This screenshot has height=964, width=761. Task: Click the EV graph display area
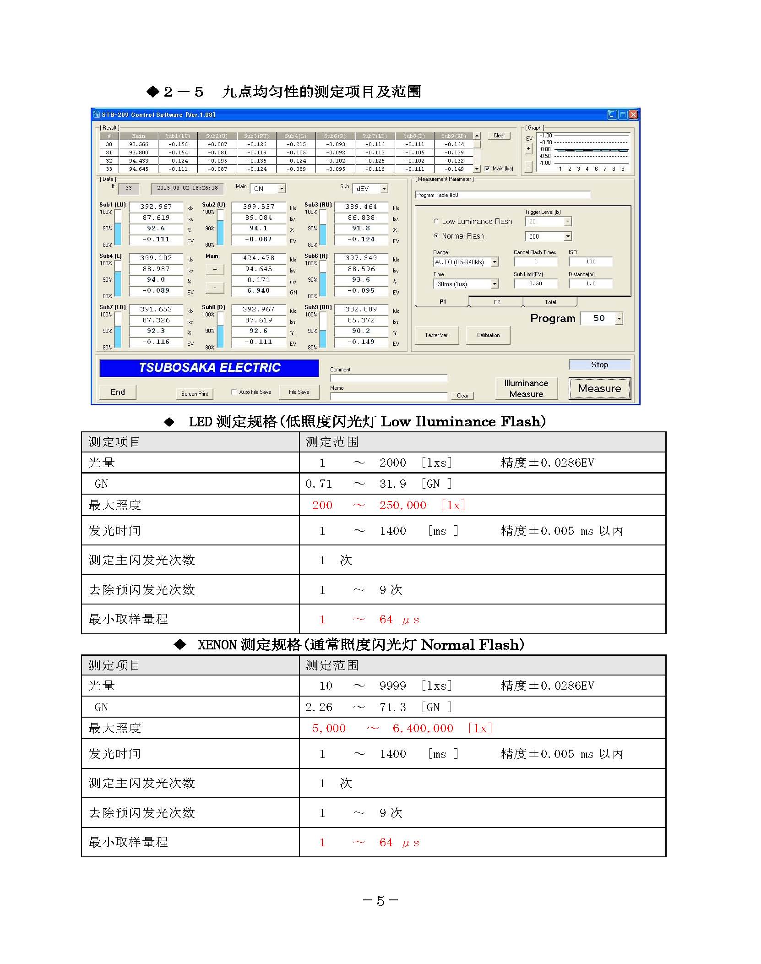pyautogui.click(x=584, y=152)
